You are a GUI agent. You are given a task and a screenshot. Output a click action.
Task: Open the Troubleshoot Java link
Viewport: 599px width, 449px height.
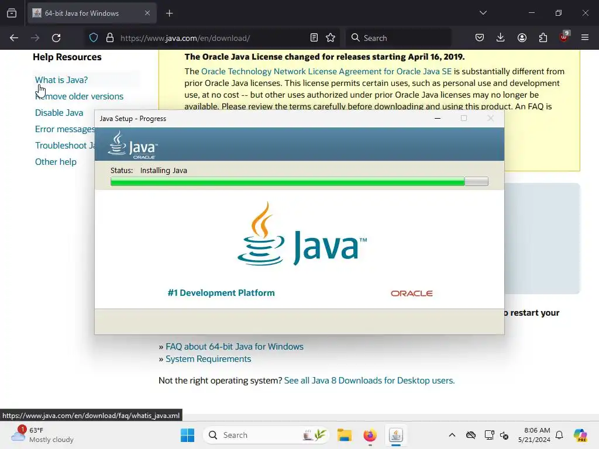64,146
